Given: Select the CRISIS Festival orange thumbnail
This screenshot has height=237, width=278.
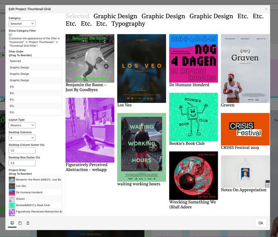Looking at the screenshot, I should (x=245, y=129).
